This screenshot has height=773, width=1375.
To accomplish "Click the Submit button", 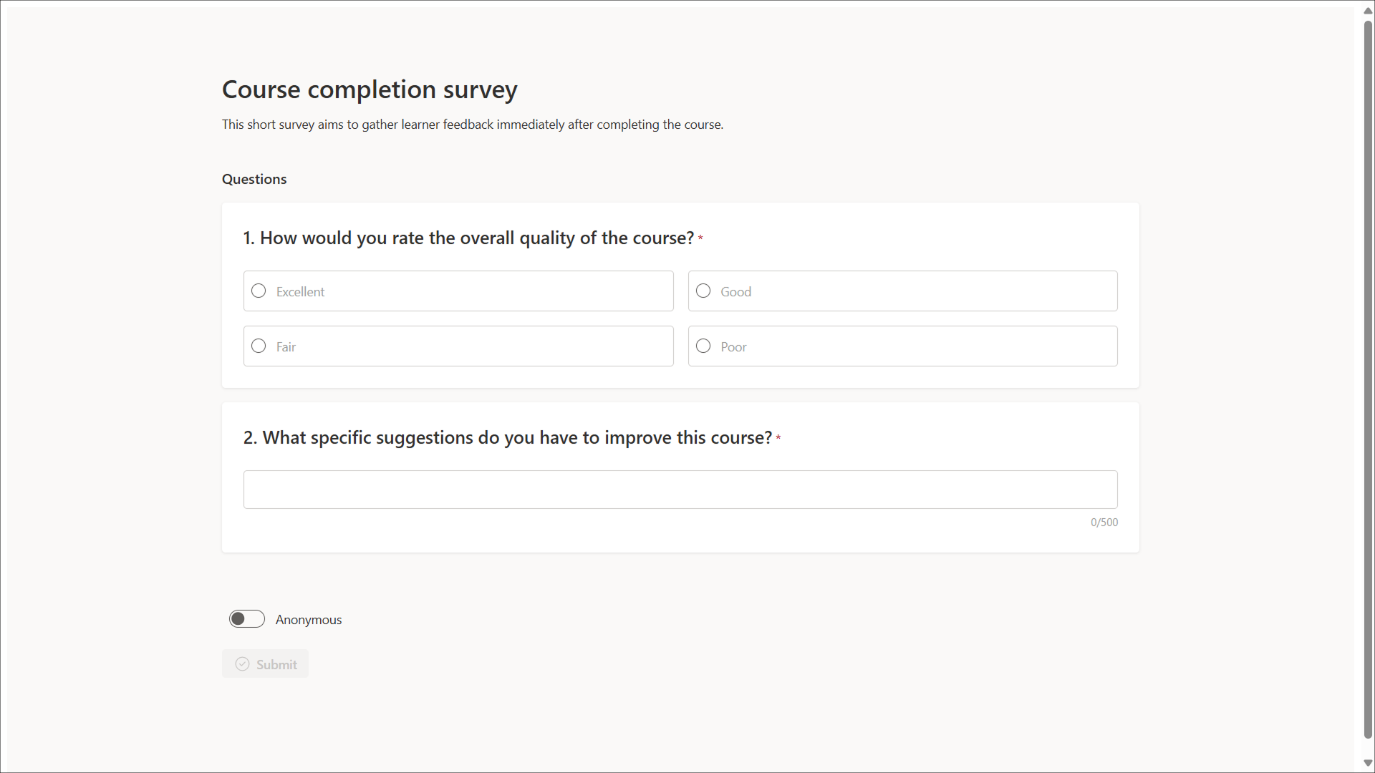I will (x=265, y=664).
